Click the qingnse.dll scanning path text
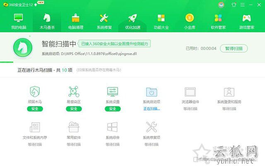The height and width of the screenshot is (167, 265). tap(89, 54)
